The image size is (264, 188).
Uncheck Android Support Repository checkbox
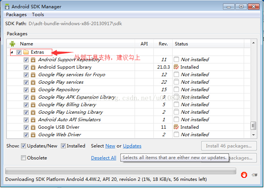click(x=26, y=60)
